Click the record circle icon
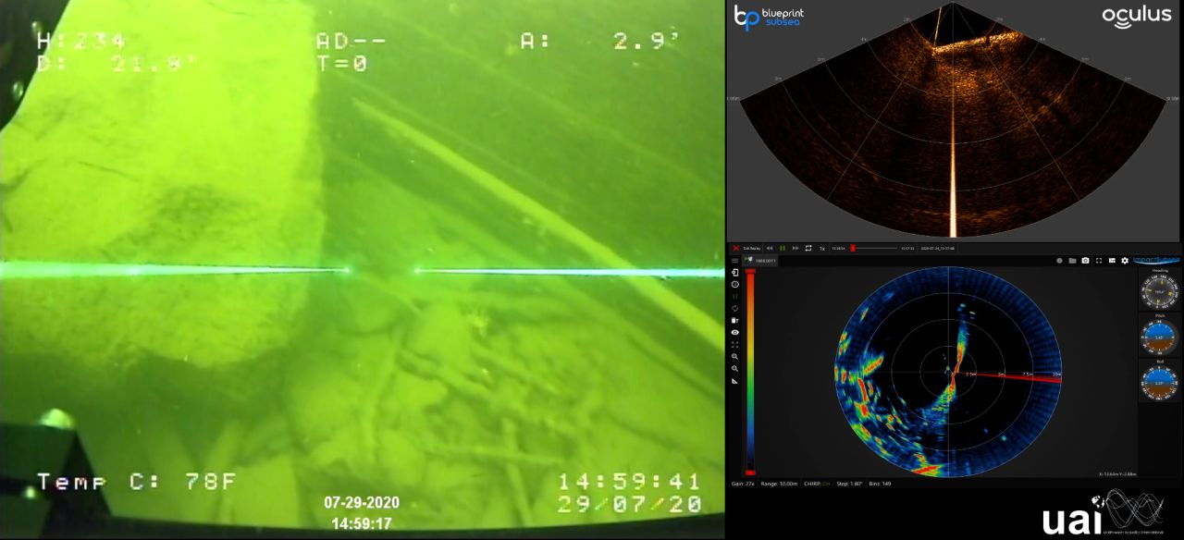1184x540 pixels. point(1059,261)
